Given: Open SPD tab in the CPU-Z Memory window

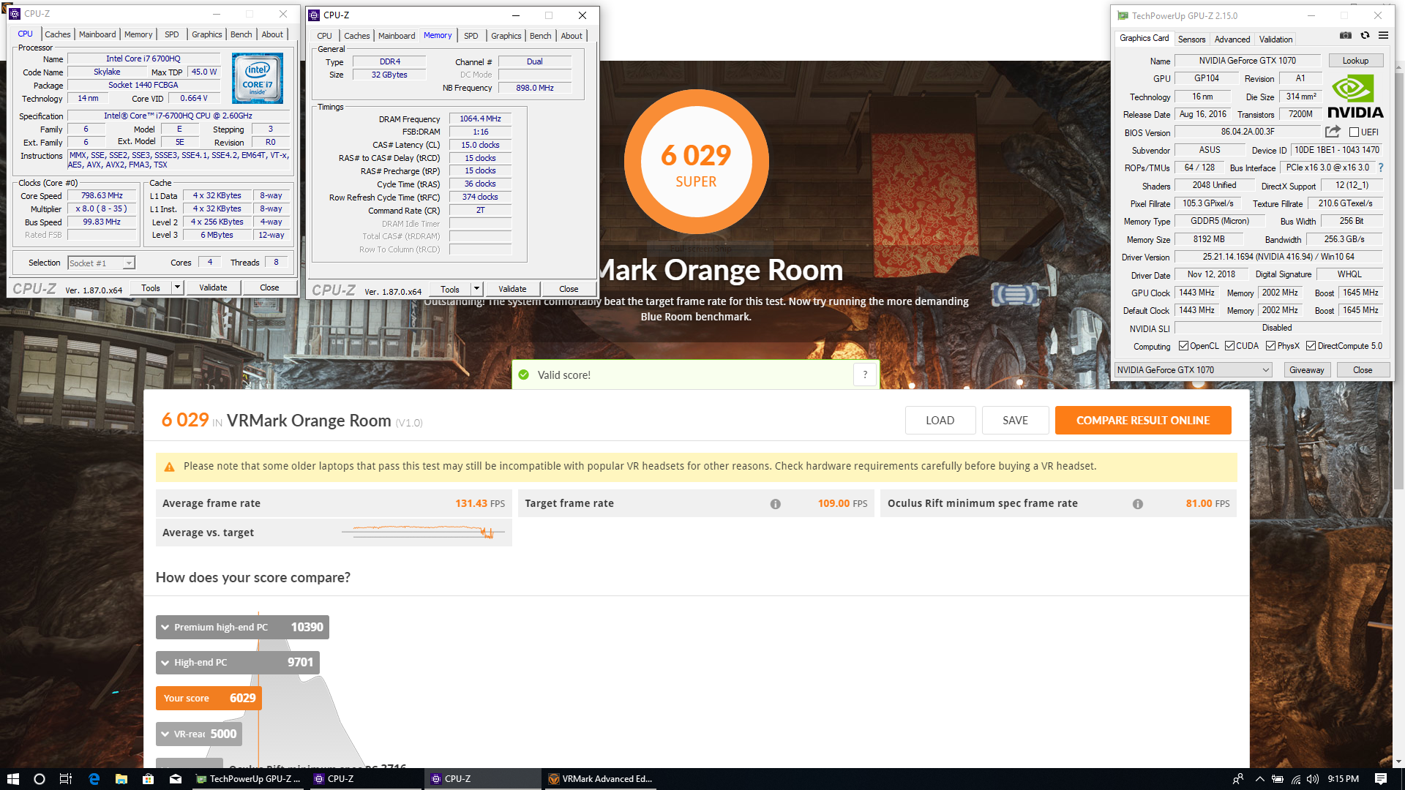Looking at the screenshot, I should point(471,36).
